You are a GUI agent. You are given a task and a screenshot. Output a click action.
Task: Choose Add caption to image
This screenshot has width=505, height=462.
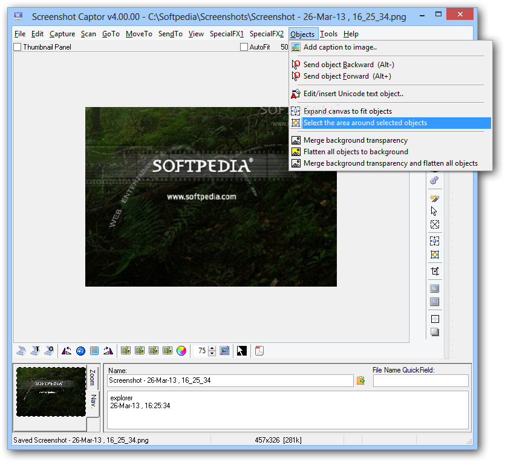390,47
